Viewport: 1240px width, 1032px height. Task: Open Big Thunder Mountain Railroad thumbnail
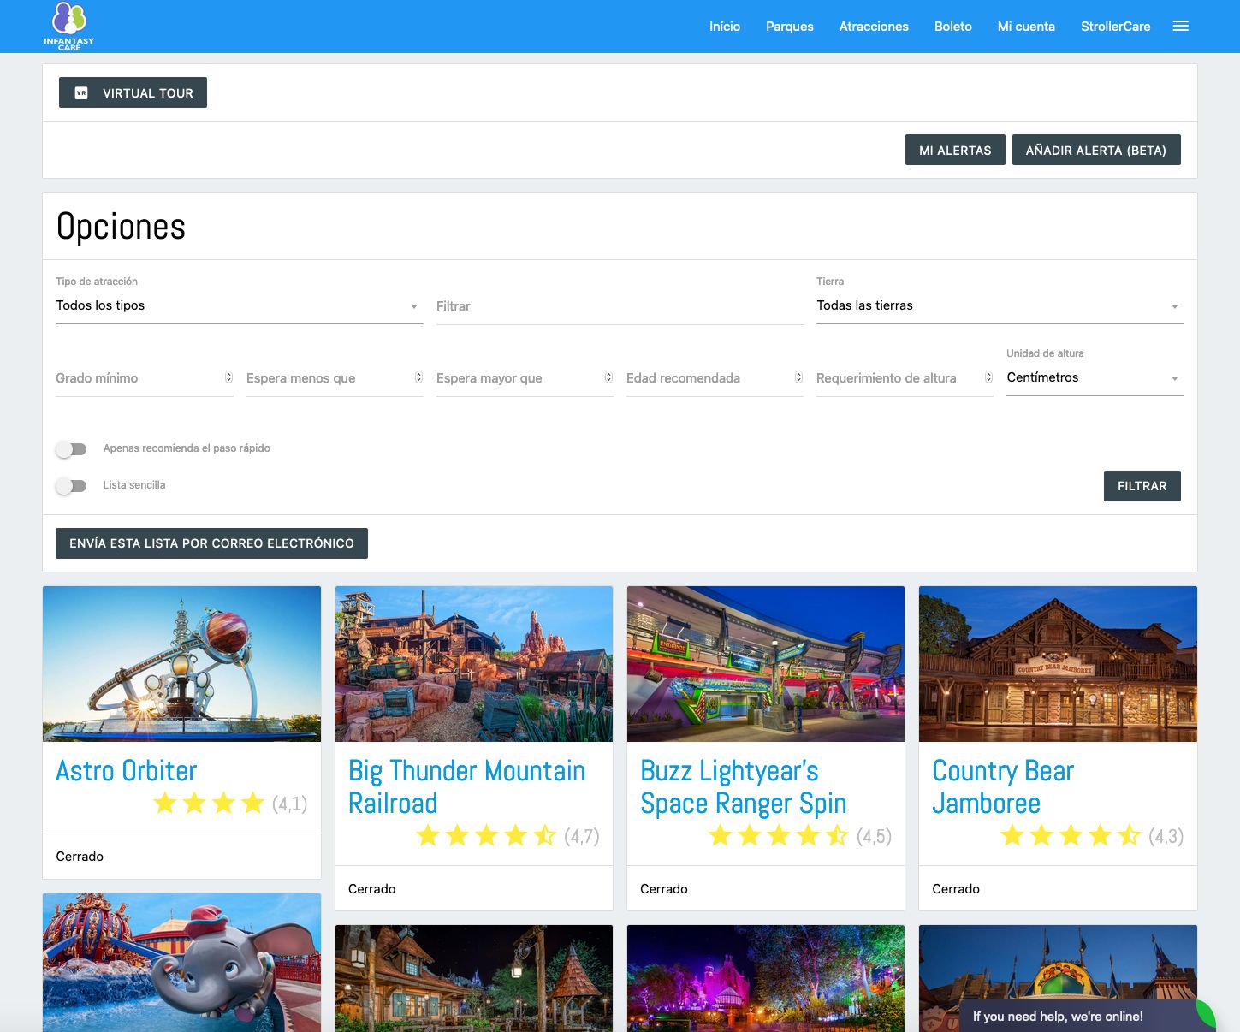[x=474, y=664]
